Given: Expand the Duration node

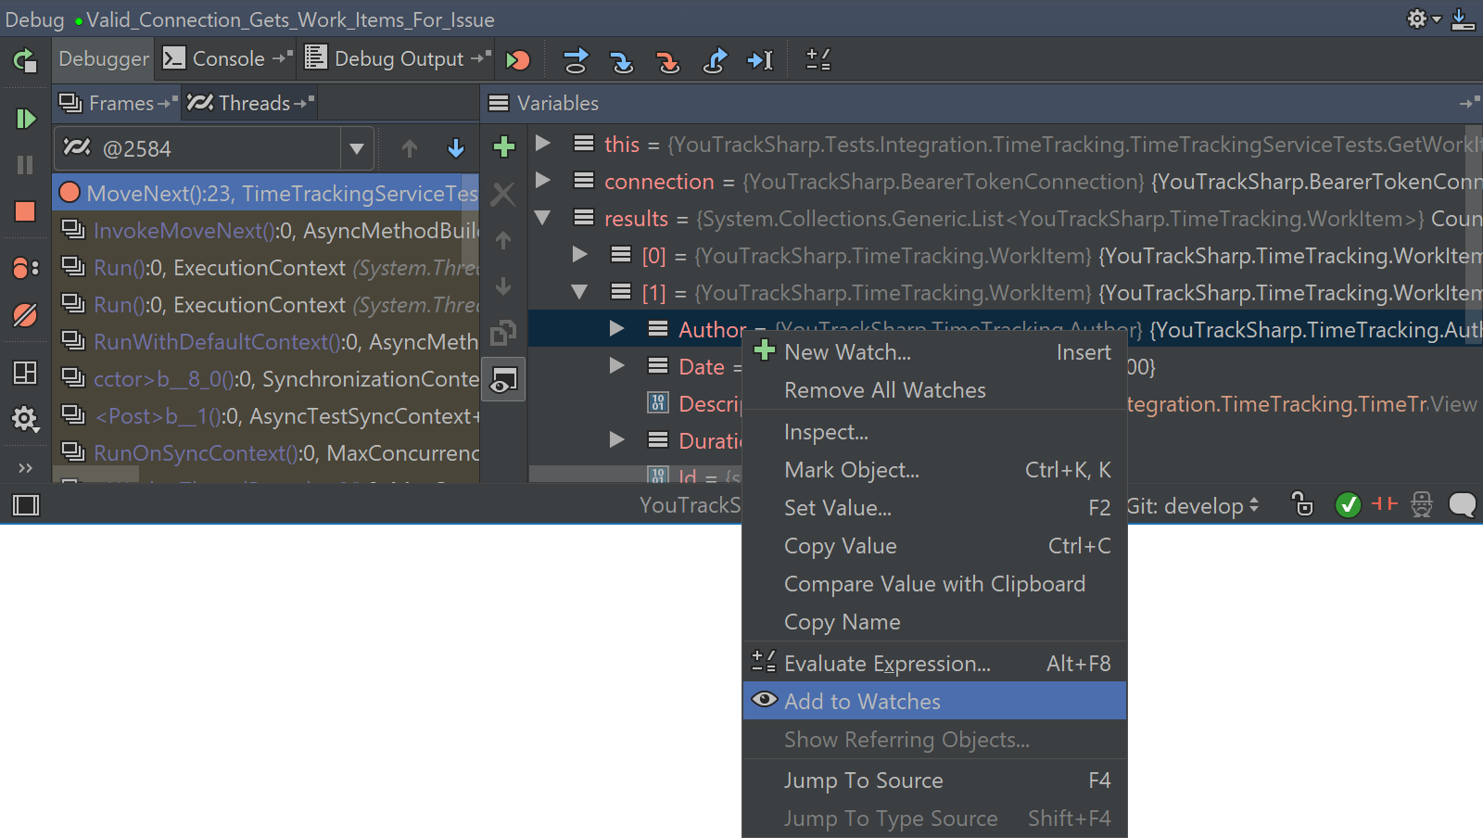Looking at the screenshot, I should (x=617, y=439).
